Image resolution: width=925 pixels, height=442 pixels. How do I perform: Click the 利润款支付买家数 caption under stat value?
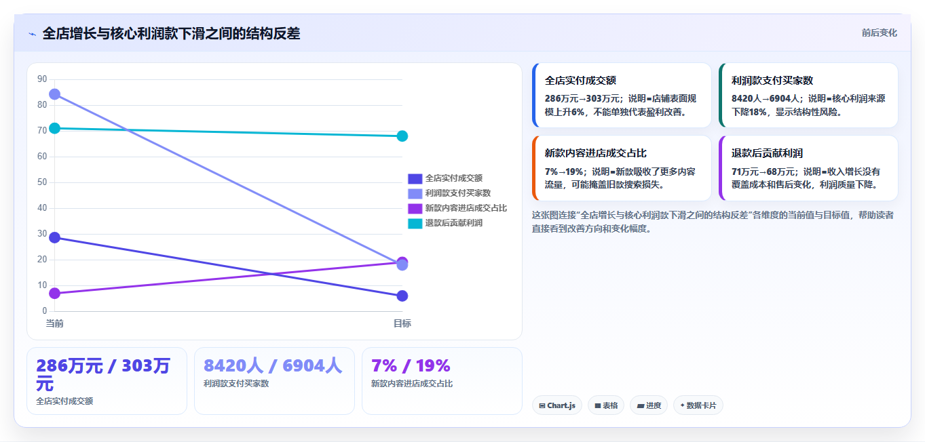(236, 384)
